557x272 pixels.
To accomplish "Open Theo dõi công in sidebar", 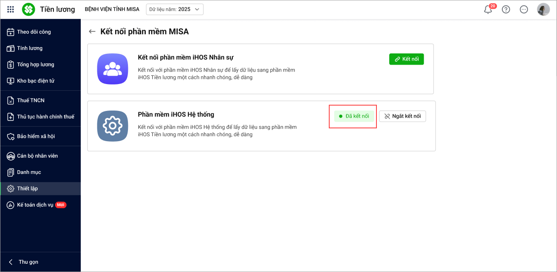I will [34, 32].
